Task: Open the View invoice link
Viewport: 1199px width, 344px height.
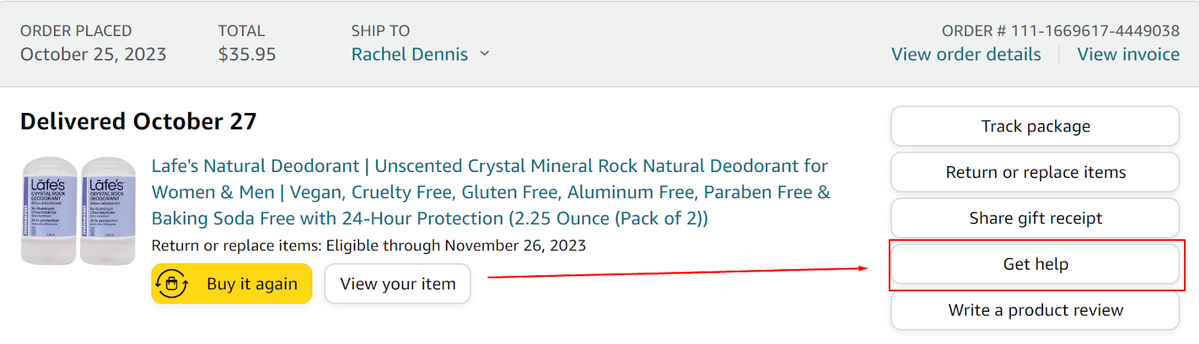Action: [x=1128, y=55]
